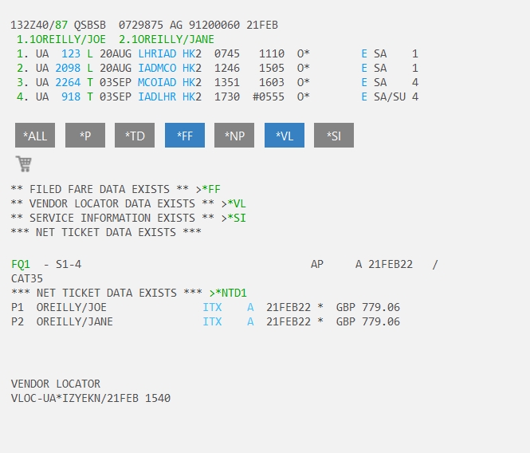Click the CAT35 text
The image size is (530, 453).
point(27,279)
